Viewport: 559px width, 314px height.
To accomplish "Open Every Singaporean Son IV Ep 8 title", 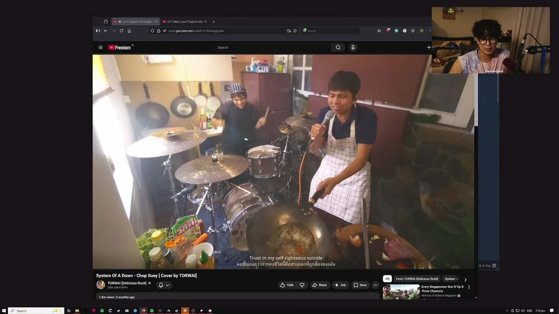I will 442,289.
